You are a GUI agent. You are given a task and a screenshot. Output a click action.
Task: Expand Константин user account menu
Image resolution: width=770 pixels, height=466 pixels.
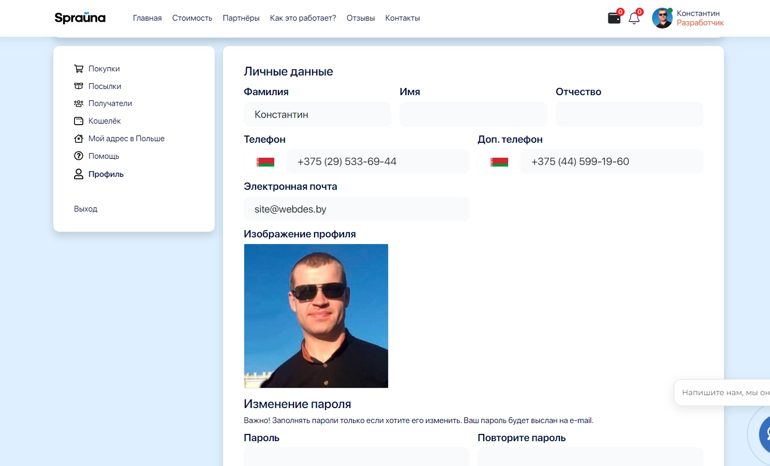tap(700, 18)
